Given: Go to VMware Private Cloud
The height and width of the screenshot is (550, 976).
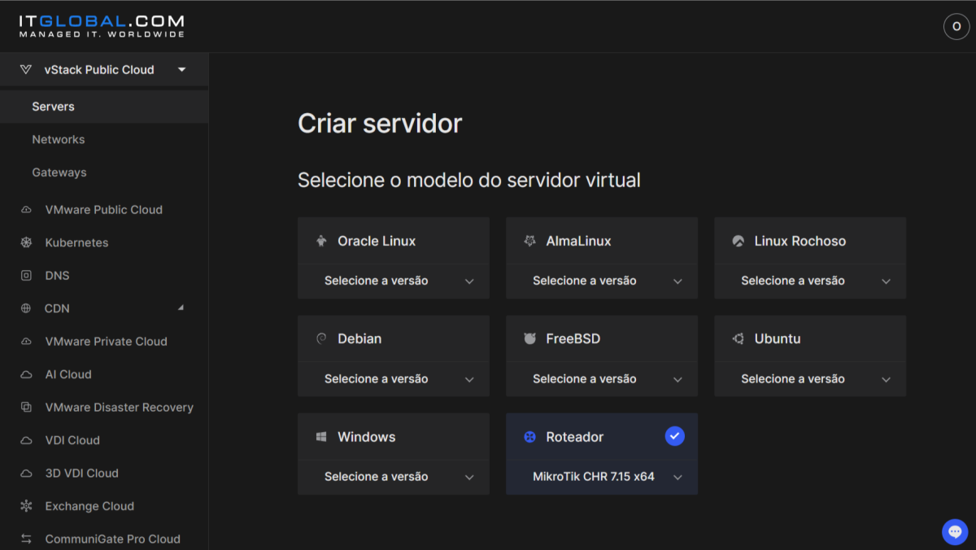Looking at the screenshot, I should (107, 342).
